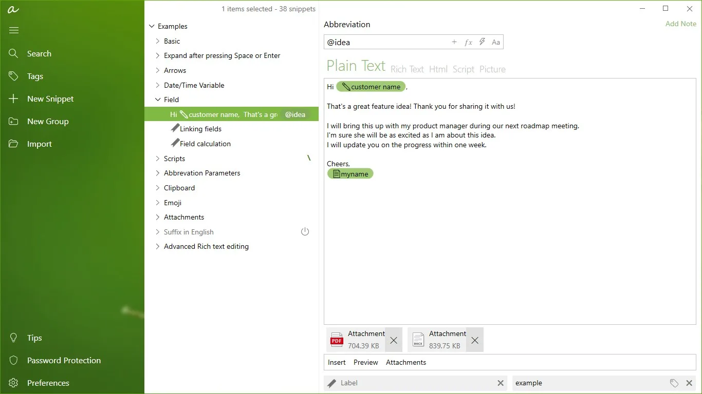
Task: Click the pencil icon beside Label
Action: pyautogui.click(x=332, y=383)
